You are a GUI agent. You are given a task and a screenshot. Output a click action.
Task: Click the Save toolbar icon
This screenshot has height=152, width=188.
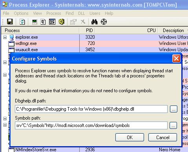click(10, 21)
